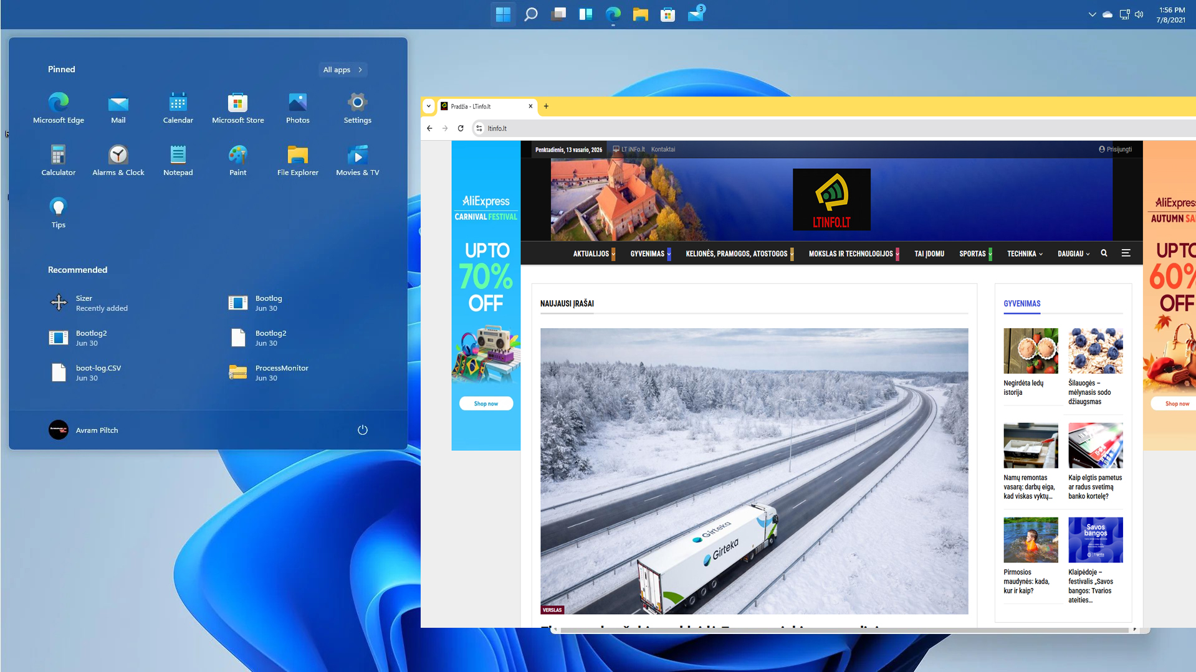Expand the All apps list
This screenshot has width=1196, height=672.
[x=342, y=70]
